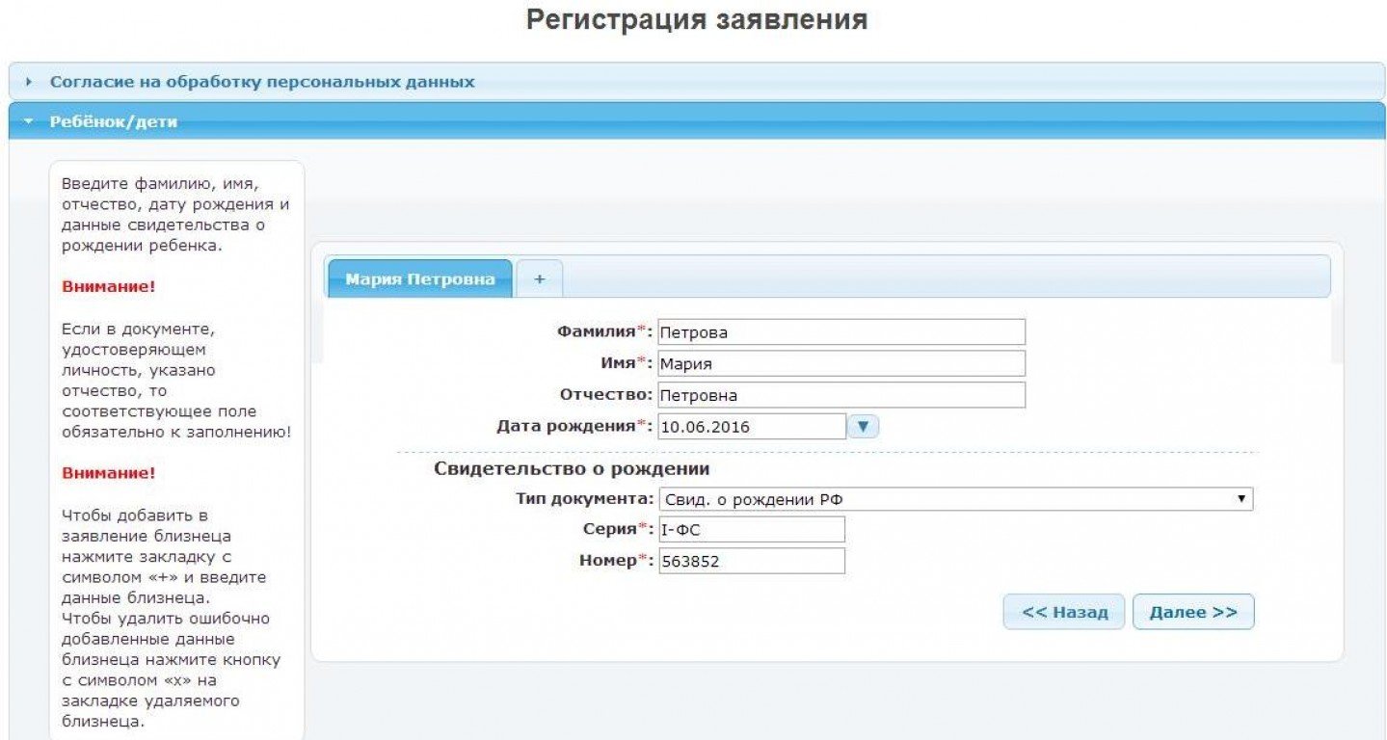Proceed with the Далее >> button
The image size is (1387, 740).
pyautogui.click(x=1193, y=612)
